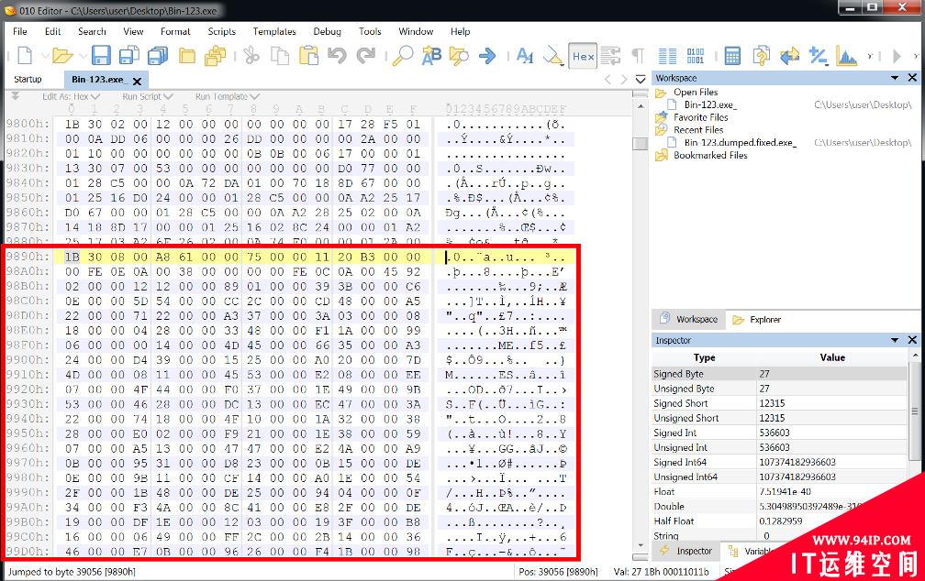Redo the last undone edit

click(x=366, y=56)
